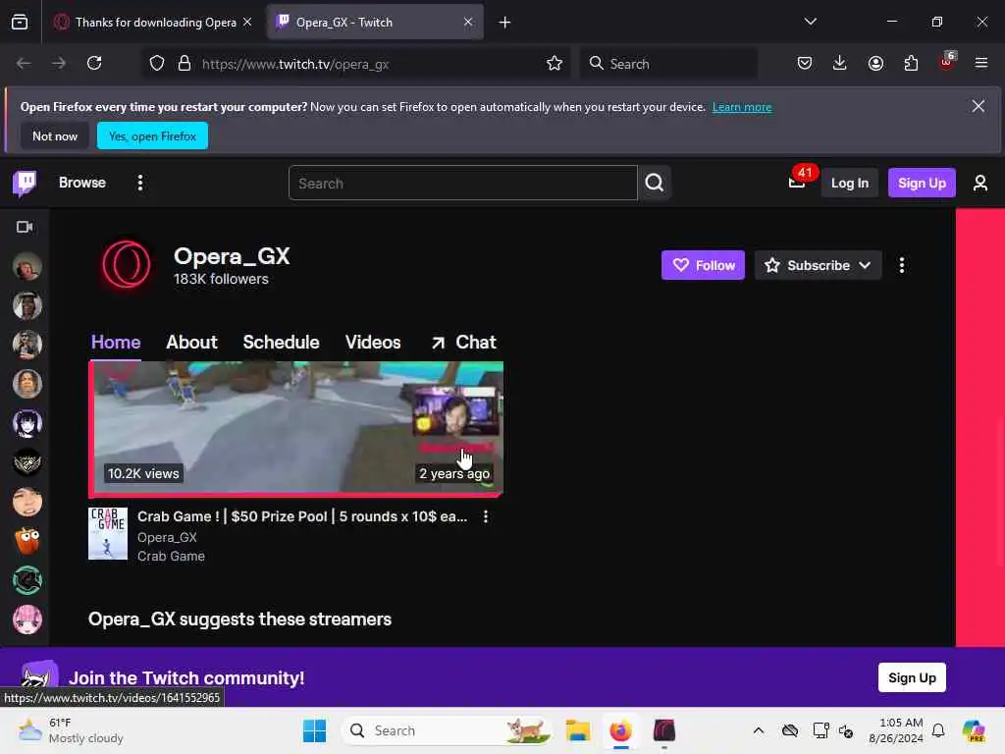Open the Twitch home logo
Viewport: 1005px width, 754px height.
[x=25, y=184]
